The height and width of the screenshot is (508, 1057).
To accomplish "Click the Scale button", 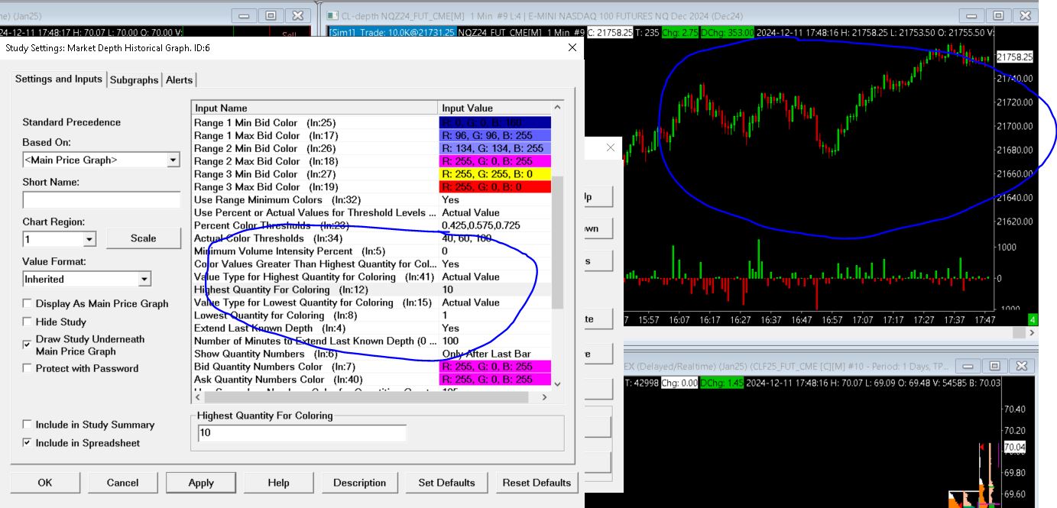I will 143,238.
